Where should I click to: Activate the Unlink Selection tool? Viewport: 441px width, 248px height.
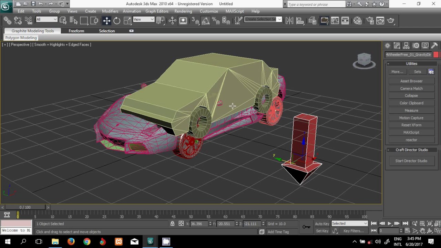point(18,21)
